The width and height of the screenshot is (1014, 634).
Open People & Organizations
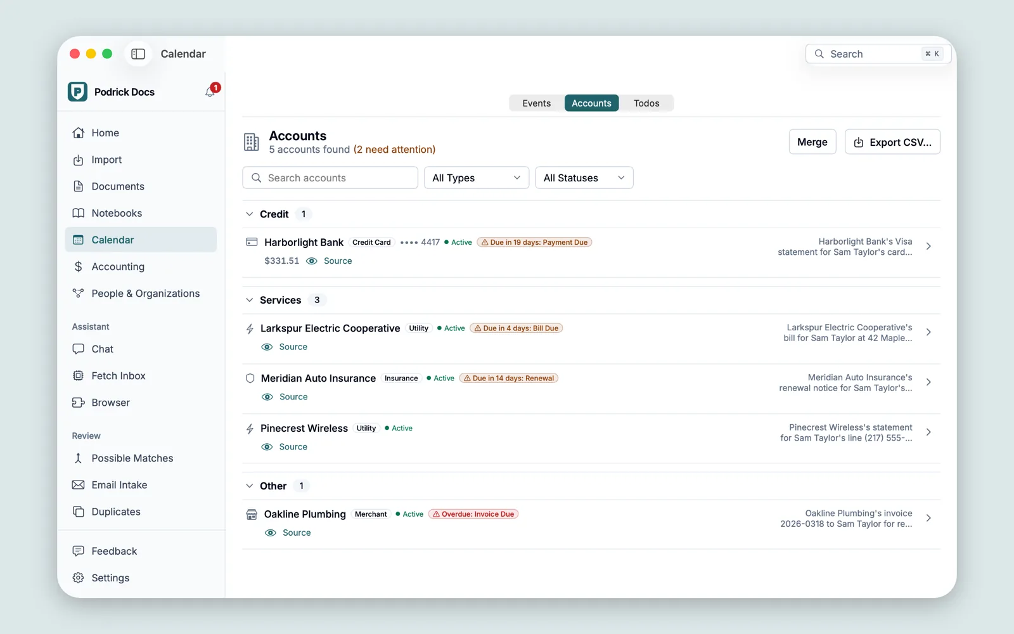pos(141,294)
